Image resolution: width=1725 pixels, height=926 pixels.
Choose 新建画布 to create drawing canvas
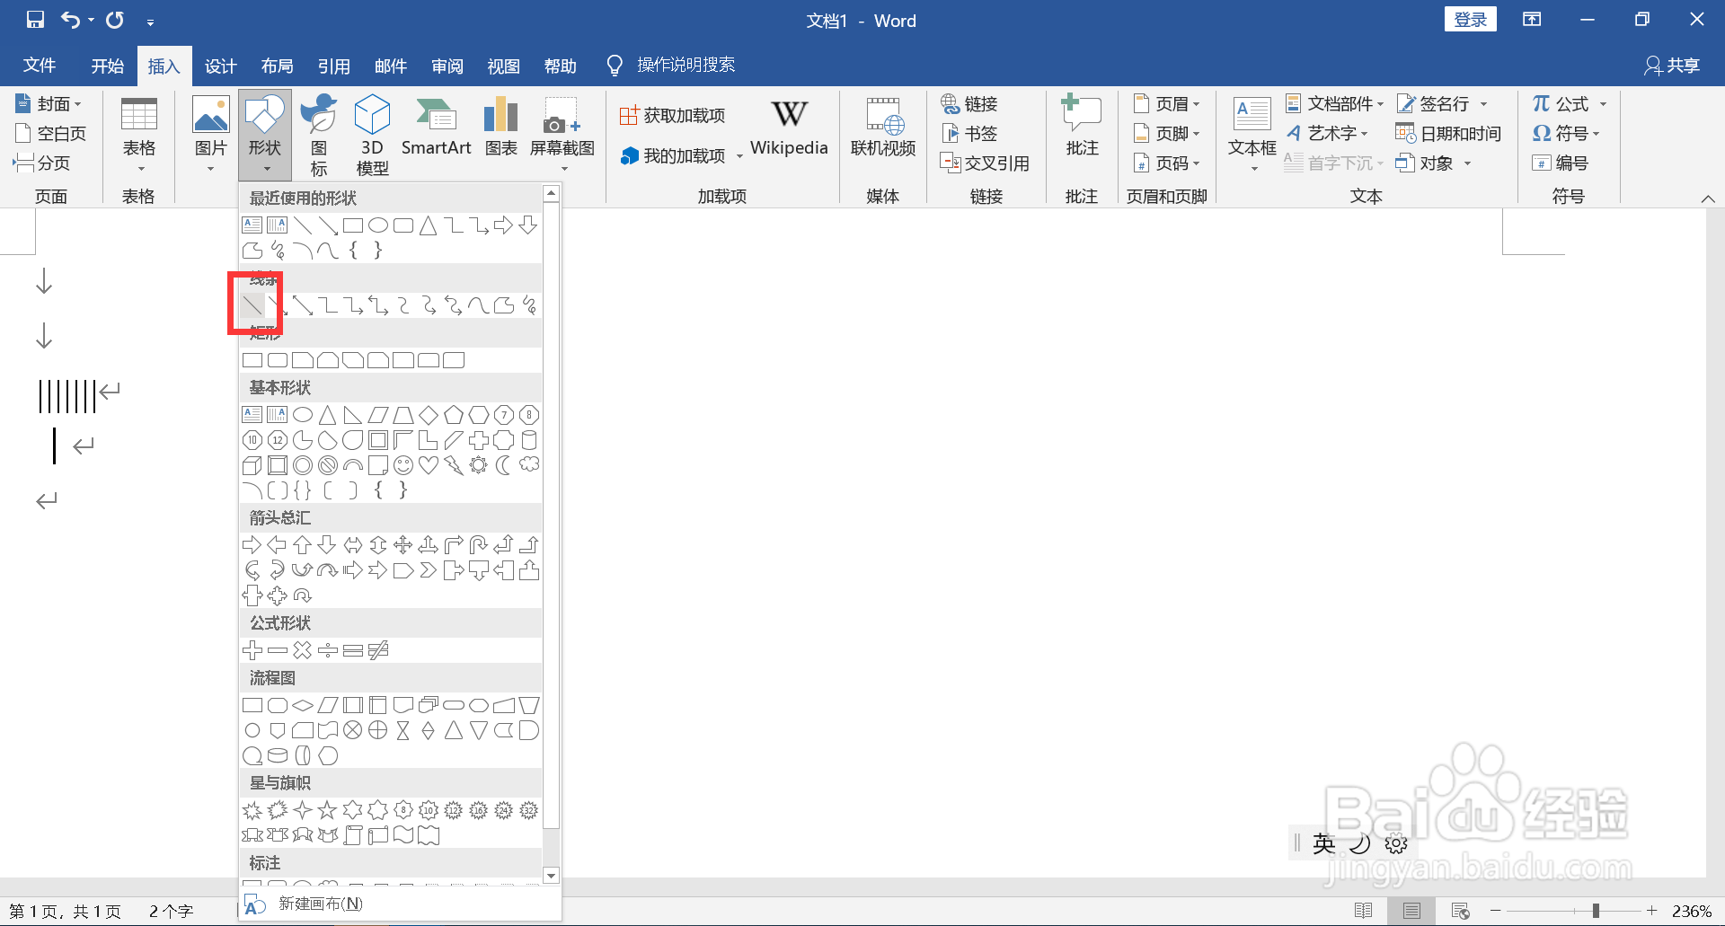click(319, 903)
